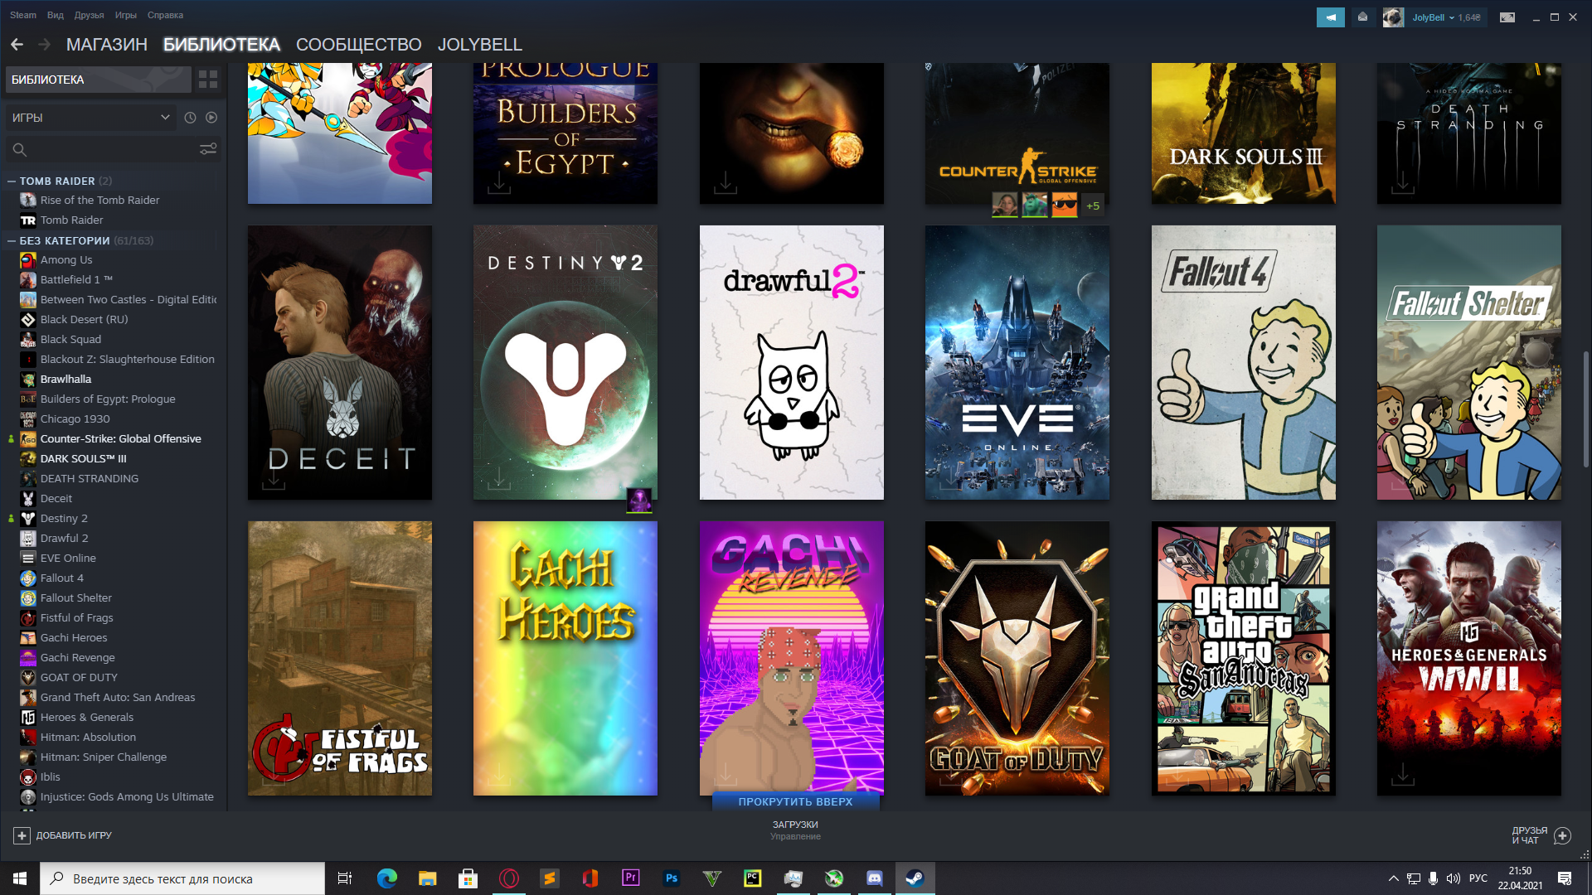Select Among Us in sidebar list
The width and height of the screenshot is (1592, 895).
point(66,259)
